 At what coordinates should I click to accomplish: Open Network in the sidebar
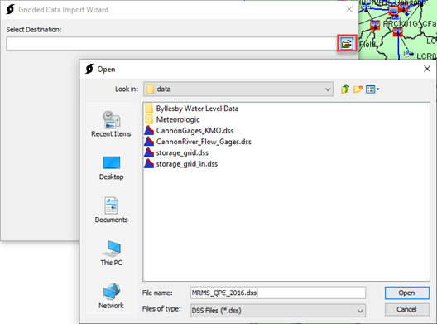point(111,296)
